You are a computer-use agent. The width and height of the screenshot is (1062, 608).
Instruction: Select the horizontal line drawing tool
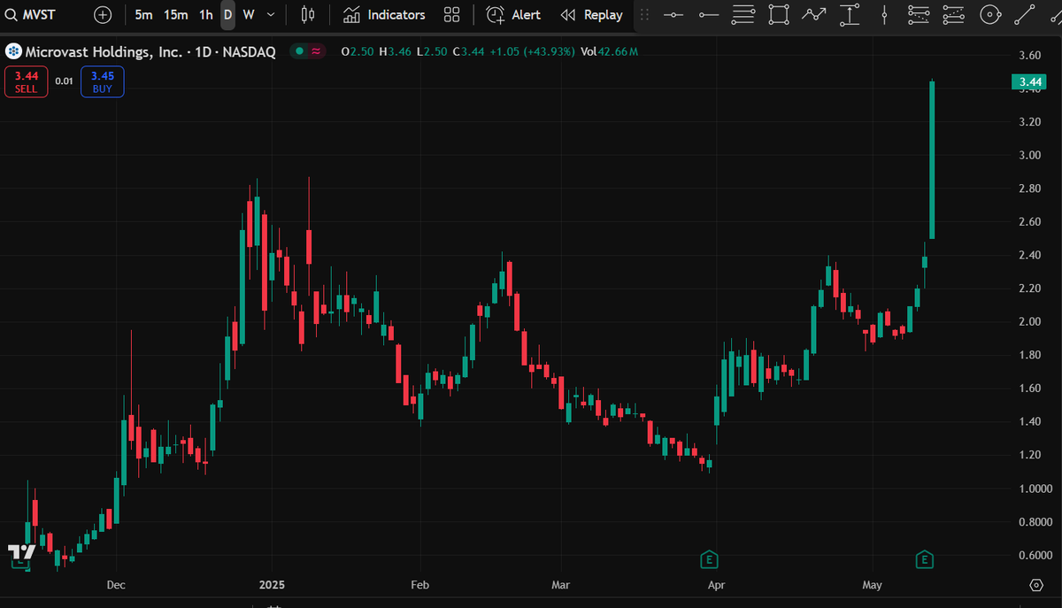(673, 15)
